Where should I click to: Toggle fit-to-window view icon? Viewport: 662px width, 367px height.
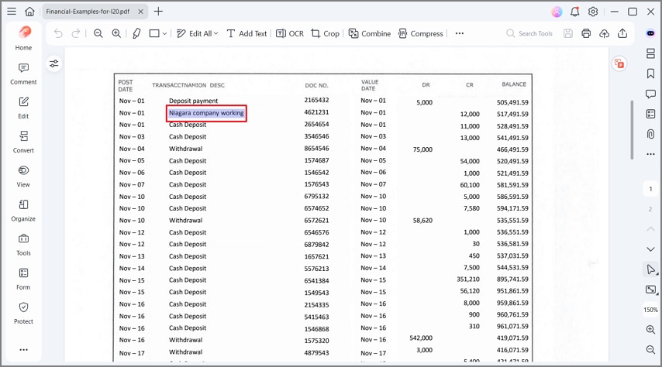click(650, 290)
